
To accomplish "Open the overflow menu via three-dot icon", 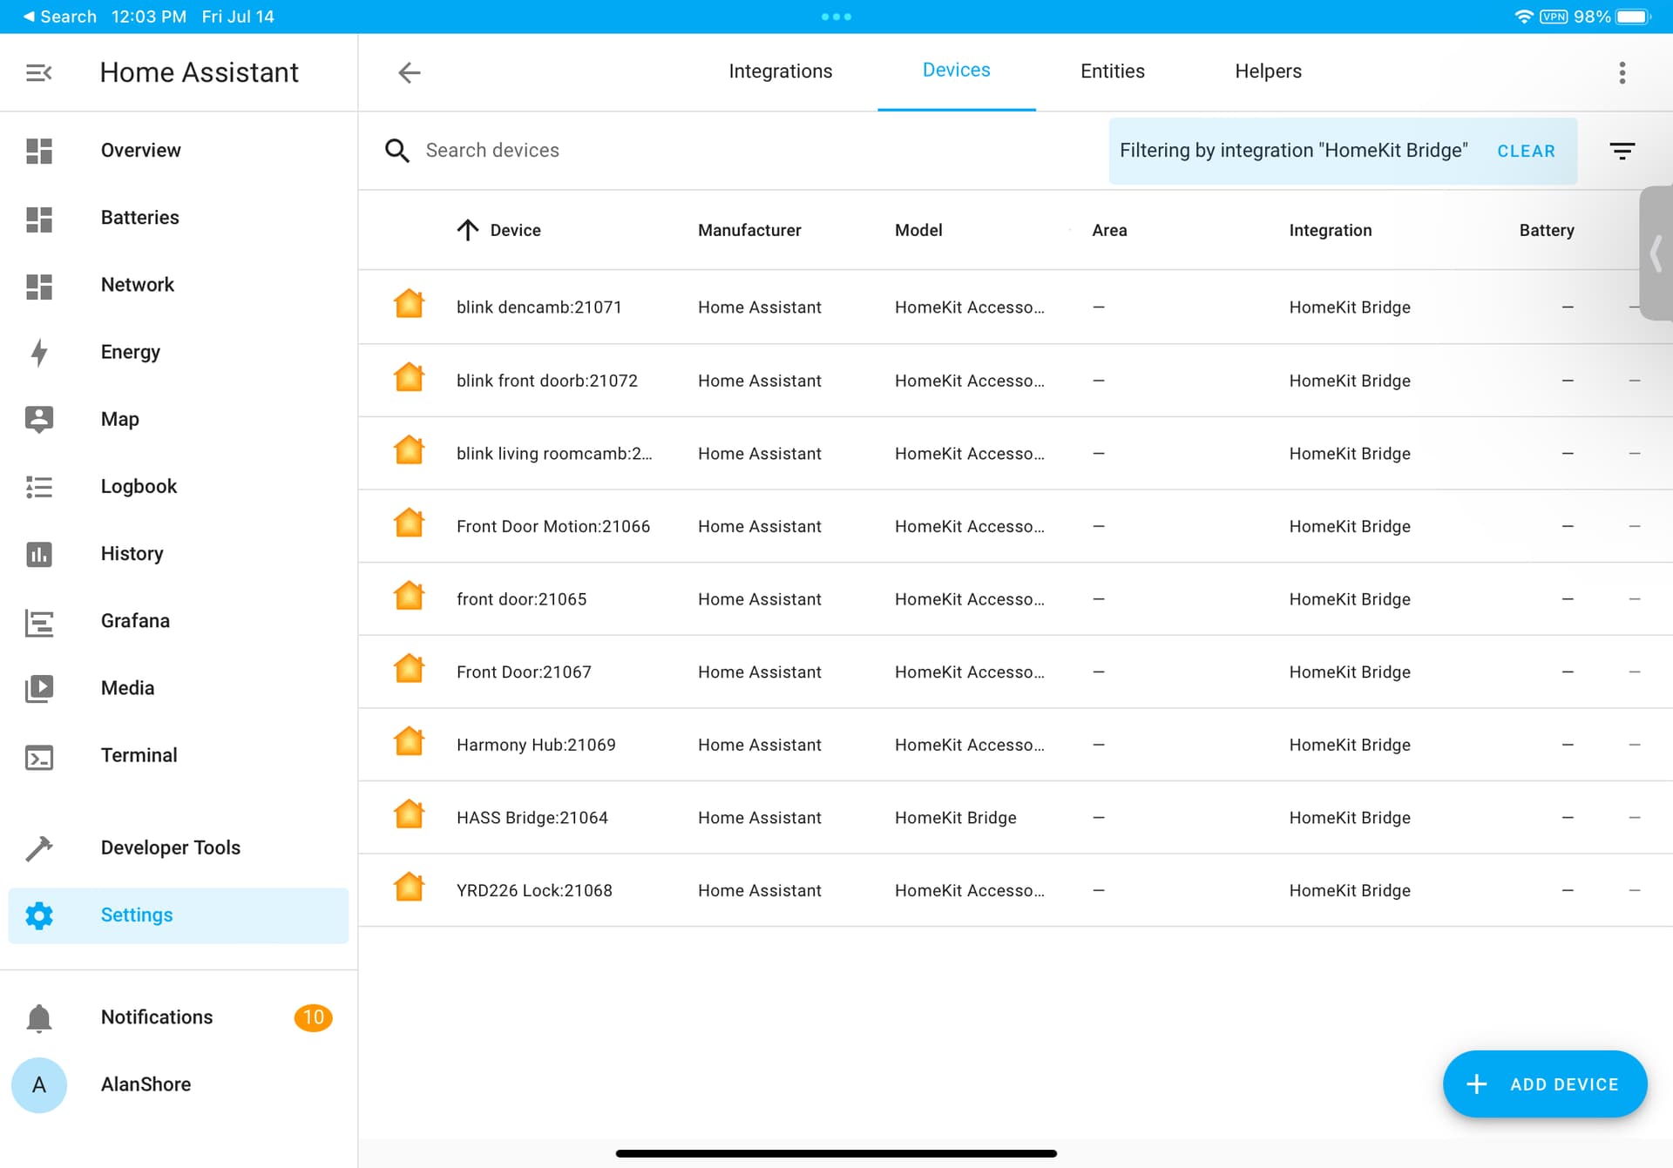I will click(x=1622, y=72).
